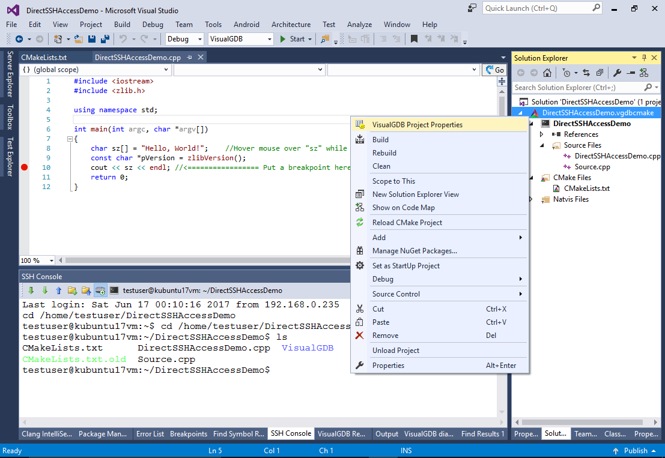Select CMakeLists.txt in Solution Explorer
The width and height of the screenshot is (665, 458).
pyautogui.click(x=586, y=188)
